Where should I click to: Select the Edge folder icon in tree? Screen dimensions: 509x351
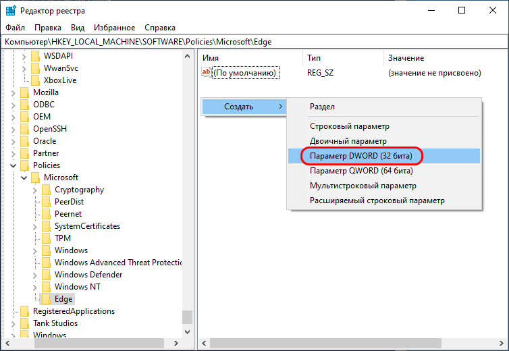pos(46,299)
